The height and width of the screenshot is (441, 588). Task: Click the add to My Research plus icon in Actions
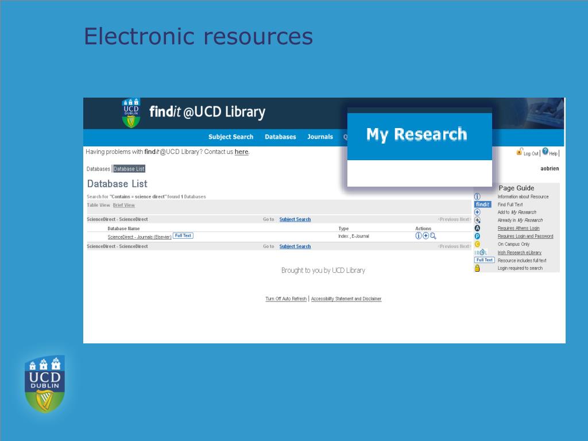[425, 236]
